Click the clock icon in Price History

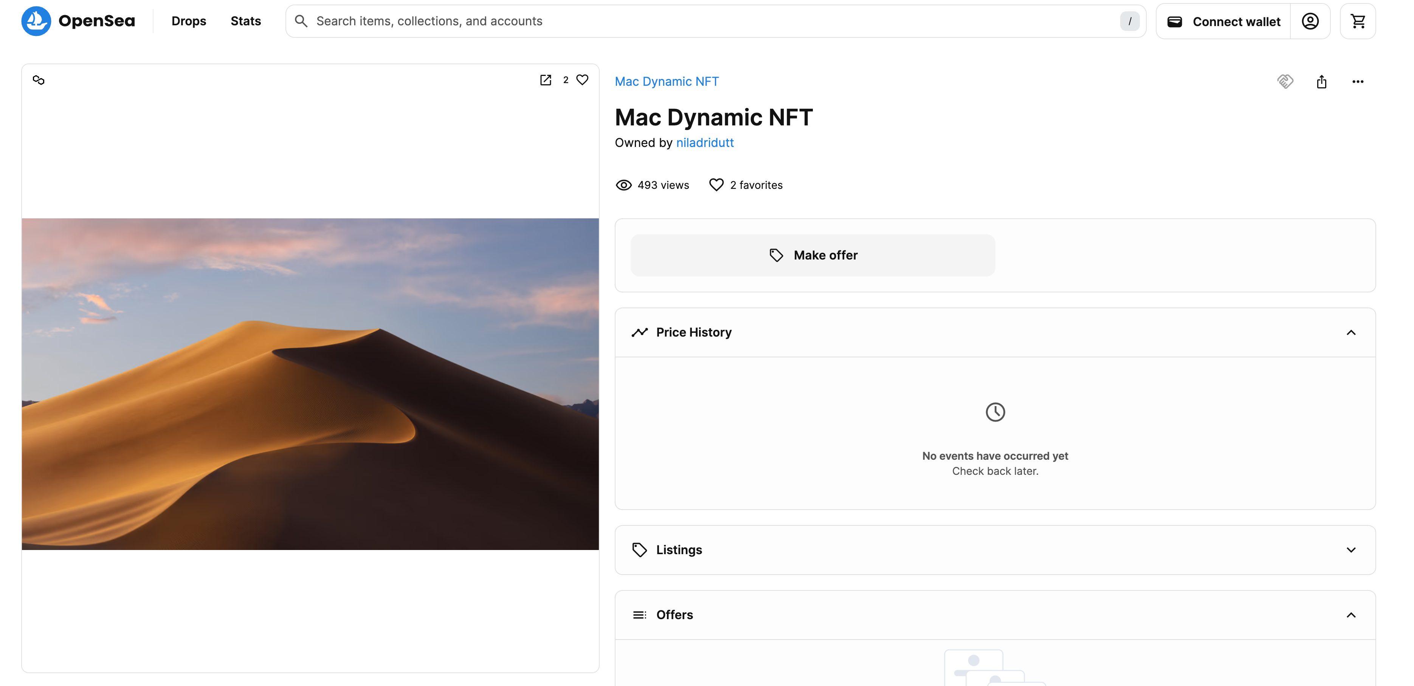[995, 412]
